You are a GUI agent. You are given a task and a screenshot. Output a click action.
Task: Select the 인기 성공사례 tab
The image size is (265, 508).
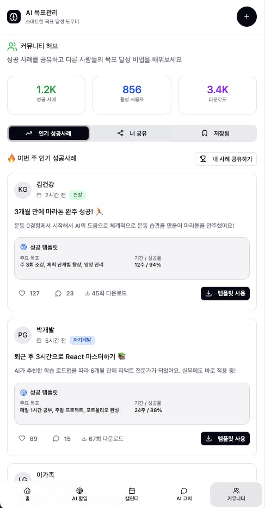pyautogui.click(x=48, y=133)
